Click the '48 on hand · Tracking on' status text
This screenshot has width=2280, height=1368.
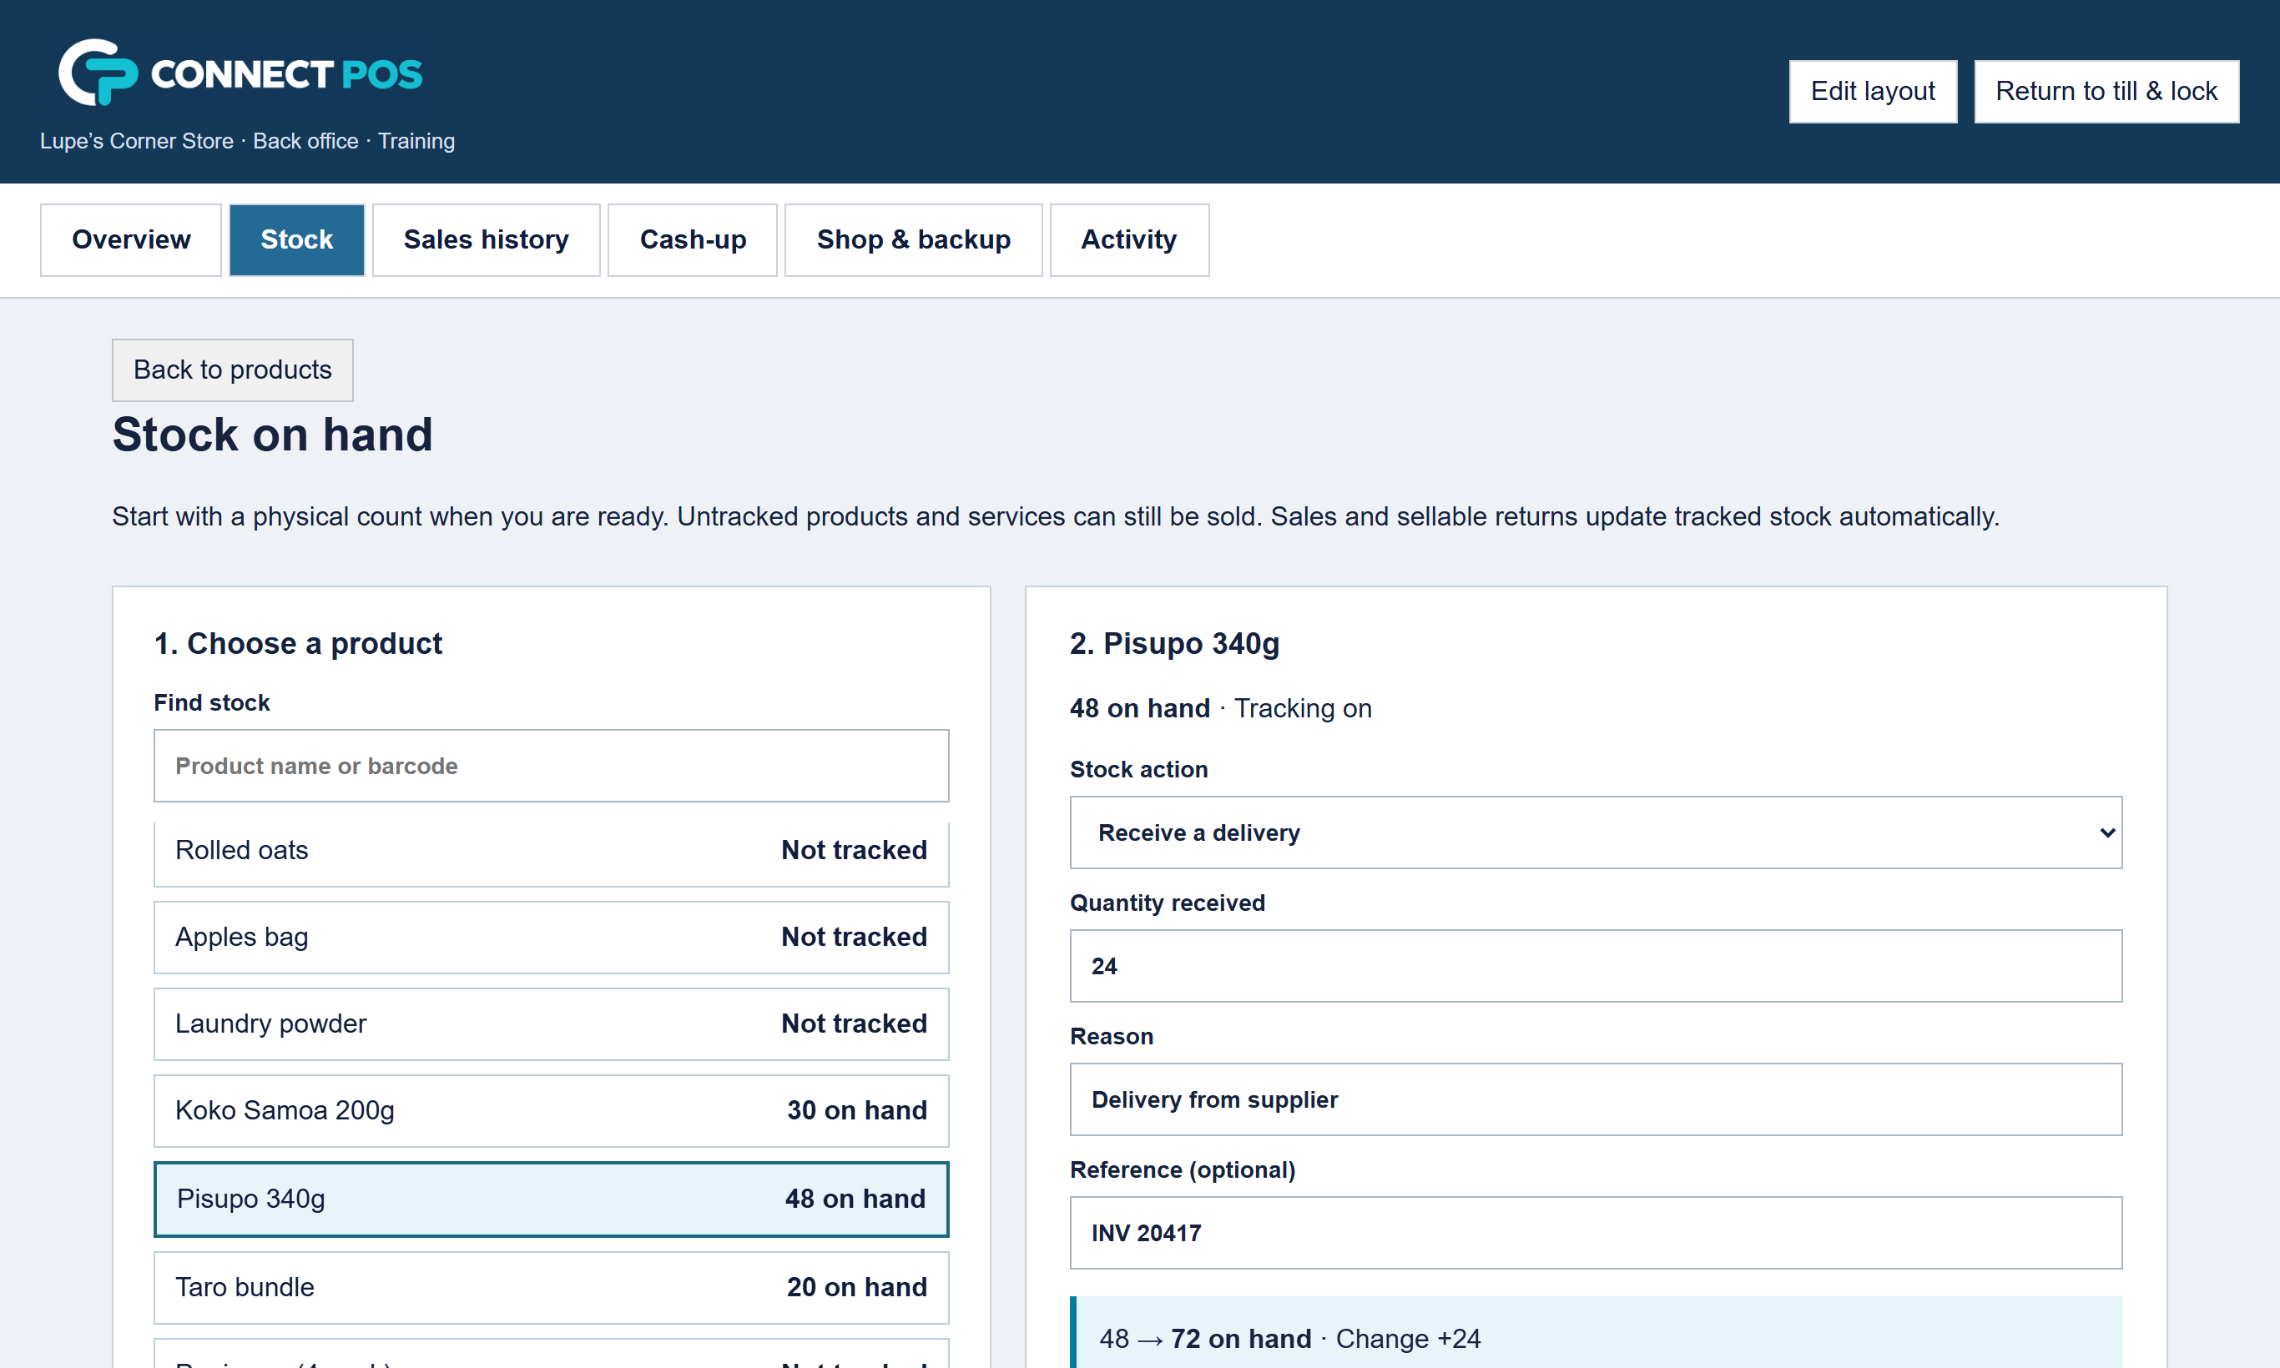1220,708
